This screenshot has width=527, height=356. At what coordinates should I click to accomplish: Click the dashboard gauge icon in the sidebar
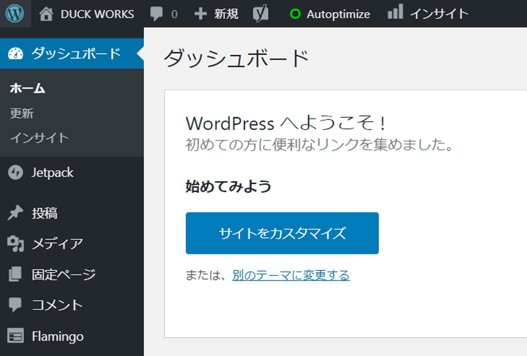click(16, 54)
